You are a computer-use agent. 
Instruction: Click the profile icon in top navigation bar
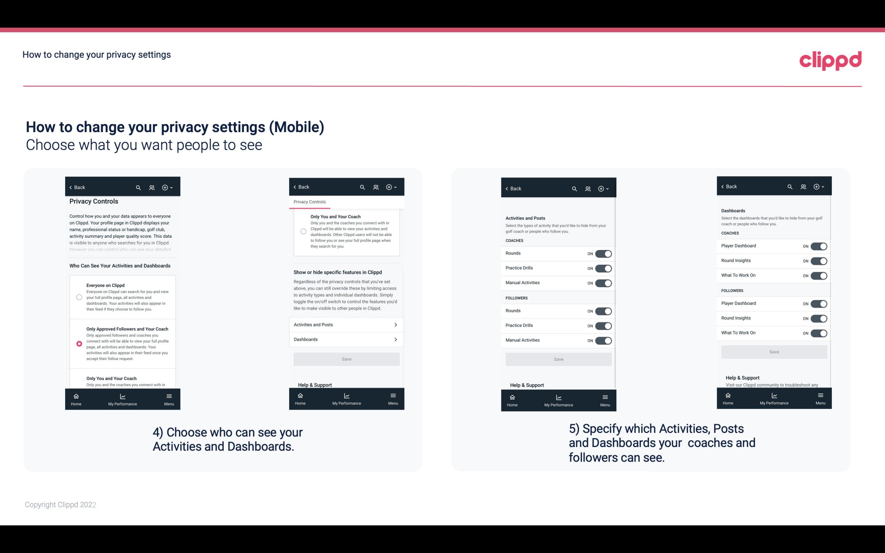(x=152, y=187)
